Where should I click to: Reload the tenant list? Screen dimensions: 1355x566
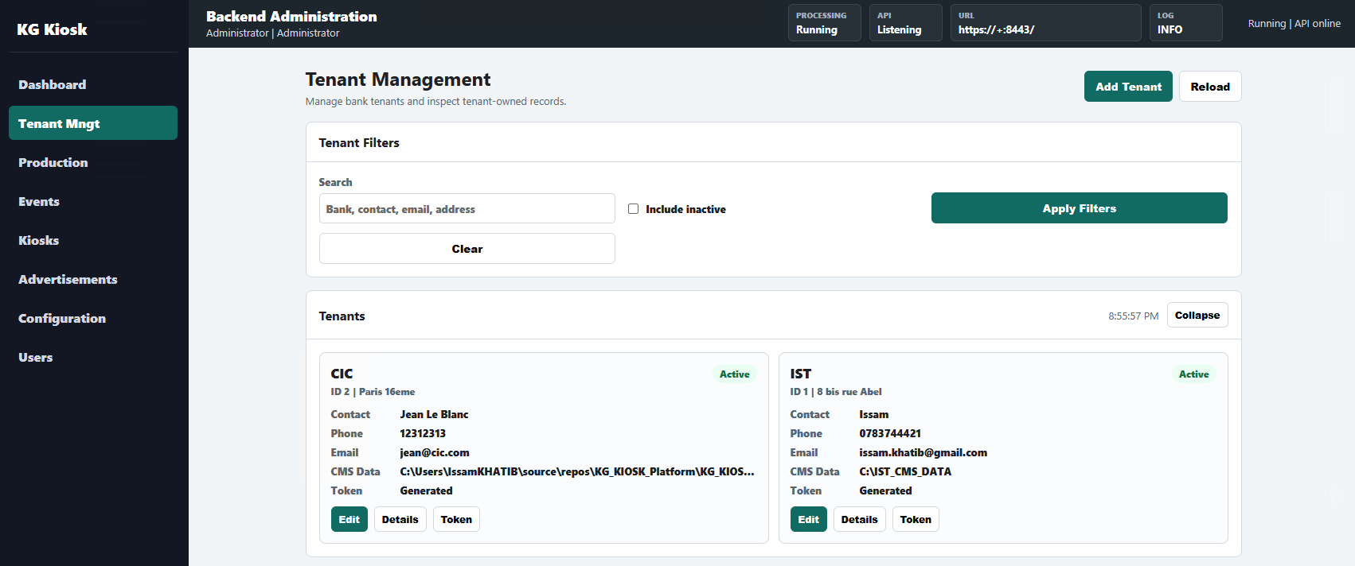pyautogui.click(x=1210, y=87)
